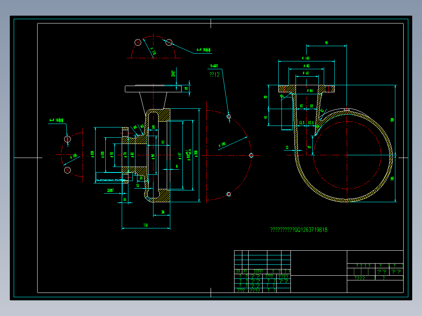
Task: Select the QQ1263719818 text annotation
Action: (299, 230)
